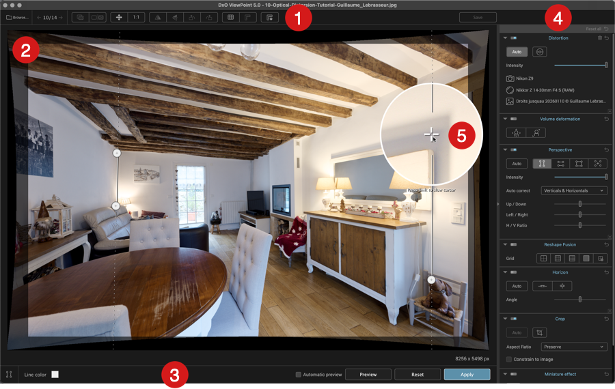Image resolution: width=615 pixels, height=389 pixels.
Task: Rotate the image left
Action: (x=192, y=17)
